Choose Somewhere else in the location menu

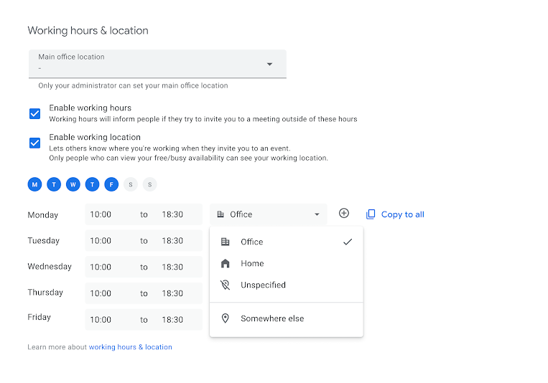287,318
